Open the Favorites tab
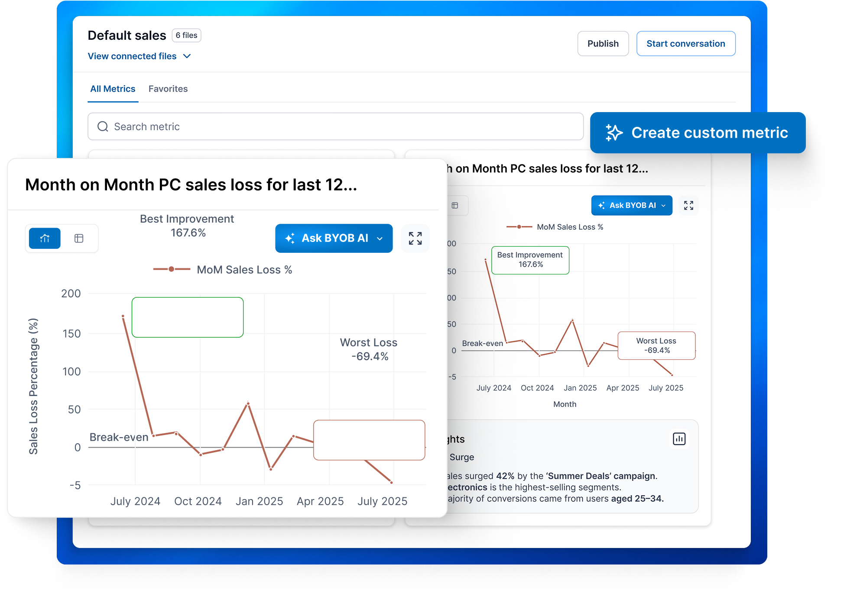The height and width of the screenshot is (606, 847). coord(168,89)
